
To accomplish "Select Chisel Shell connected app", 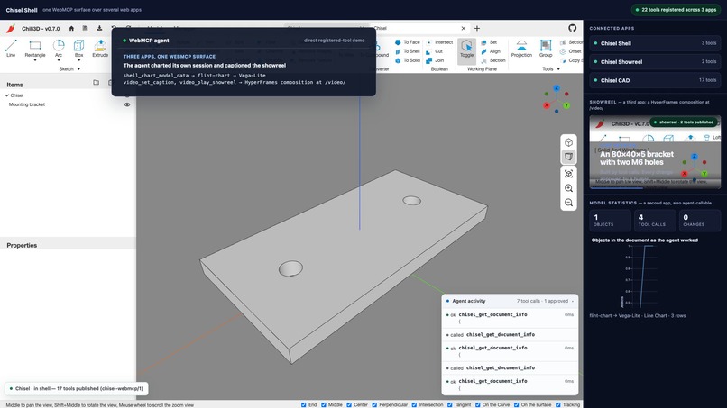I will [655, 43].
